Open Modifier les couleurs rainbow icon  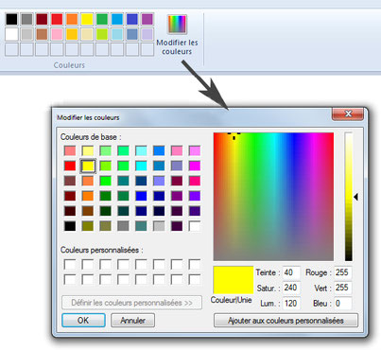[x=177, y=25]
